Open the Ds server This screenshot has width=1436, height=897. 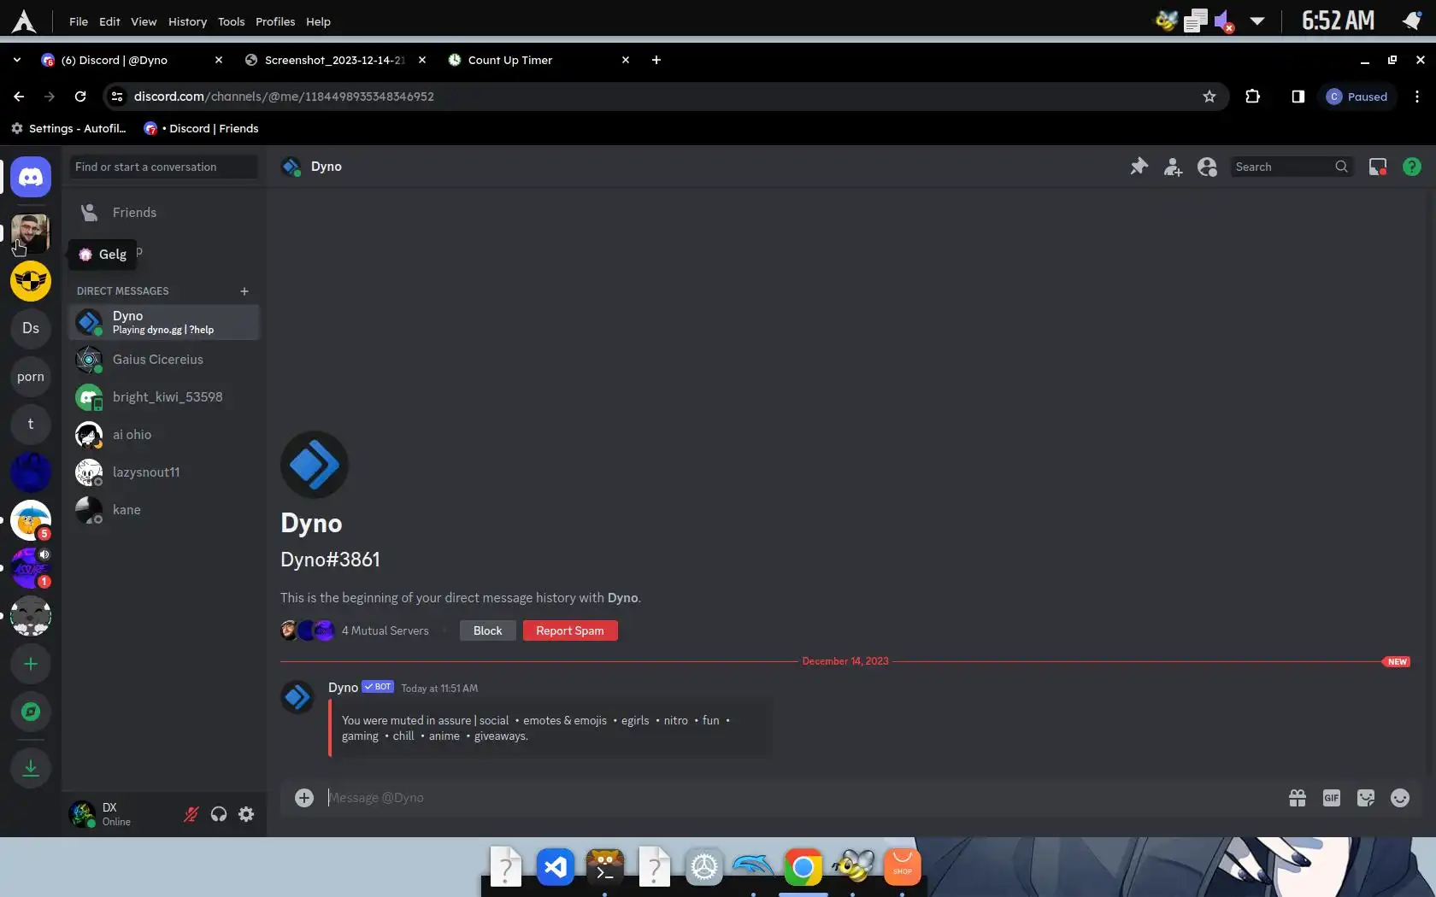31,328
